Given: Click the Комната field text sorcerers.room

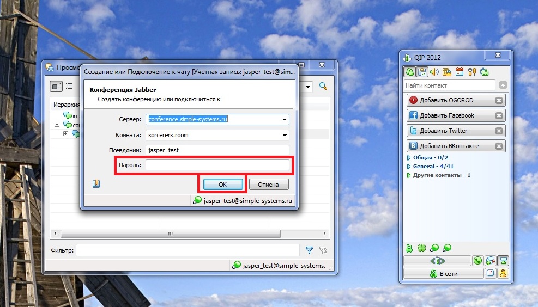Looking at the screenshot, I should pyautogui.click(x=168, y=135).
